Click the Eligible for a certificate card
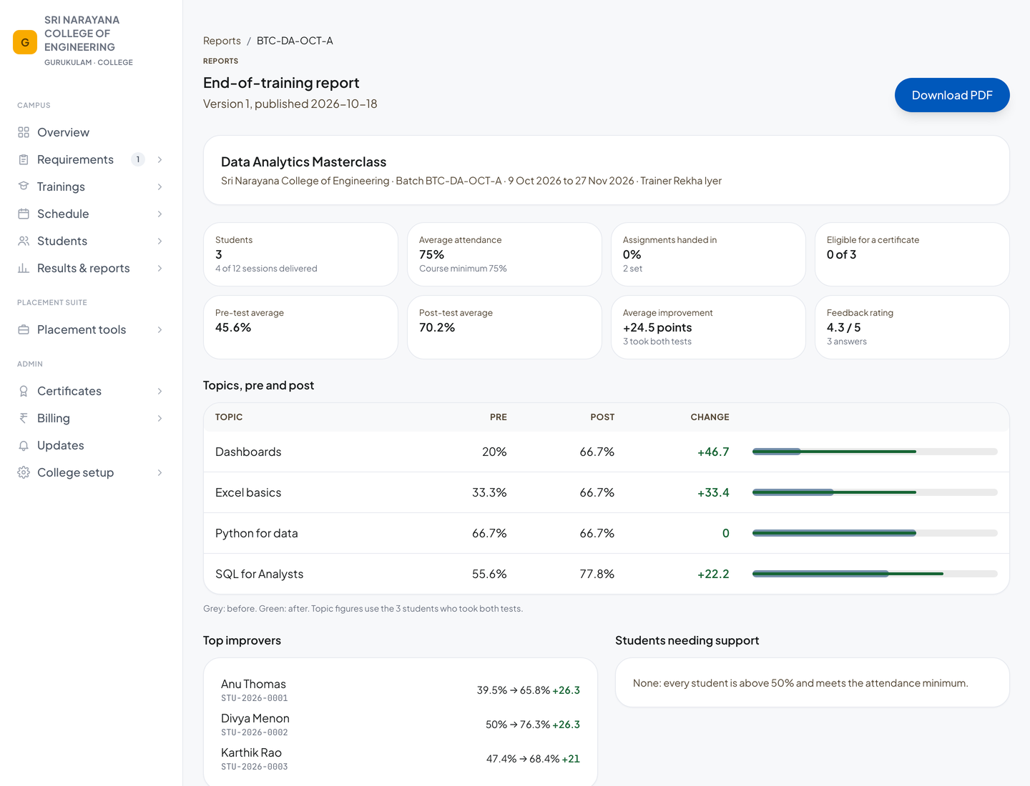The height and width of the screenshot is (786, 1030). (x=912, y=254)
